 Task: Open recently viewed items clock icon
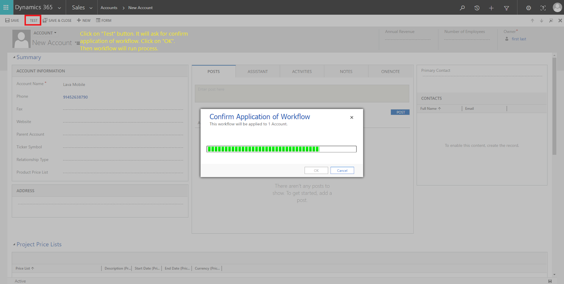(477, 8)
